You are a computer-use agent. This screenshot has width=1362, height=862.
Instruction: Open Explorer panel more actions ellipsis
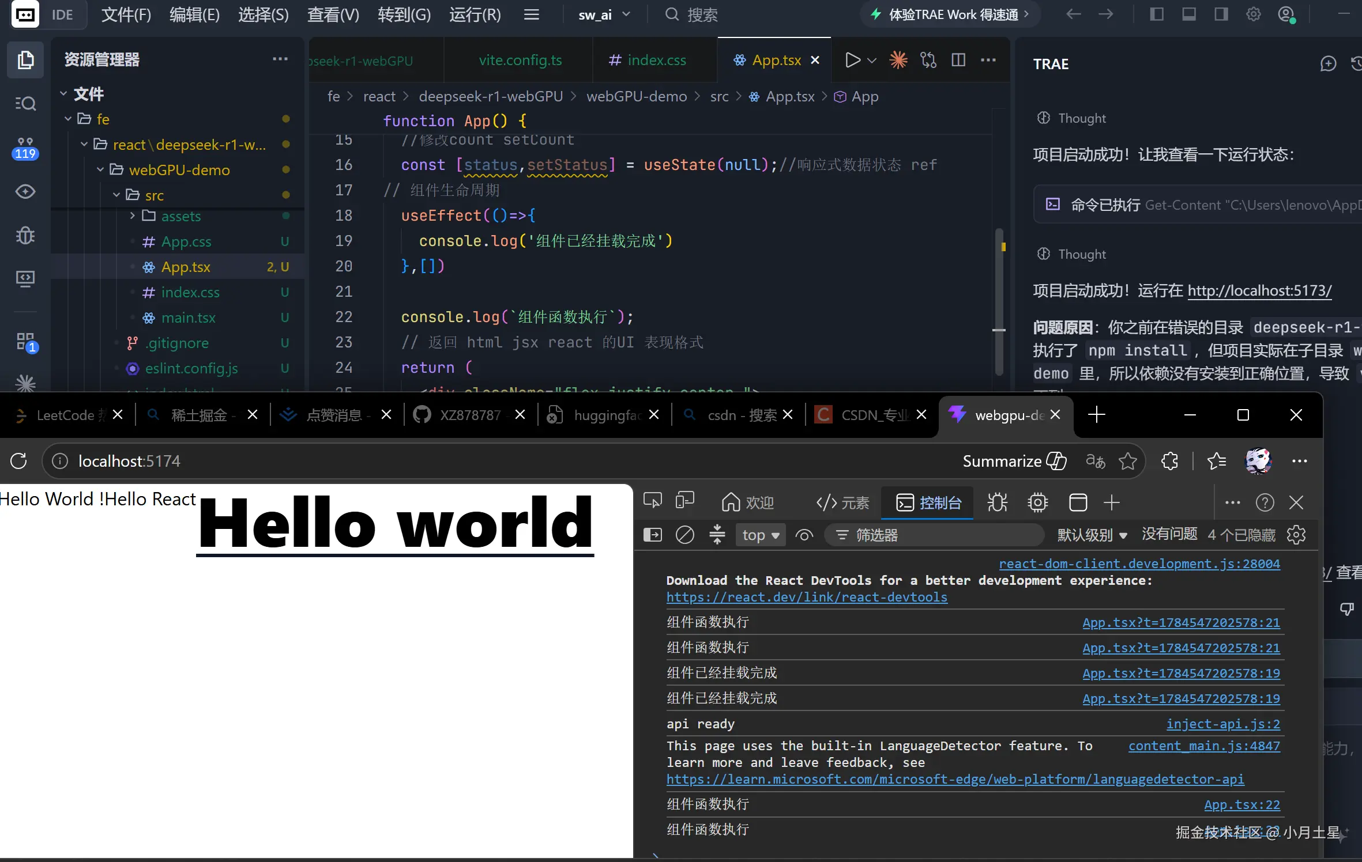point(280,59)
